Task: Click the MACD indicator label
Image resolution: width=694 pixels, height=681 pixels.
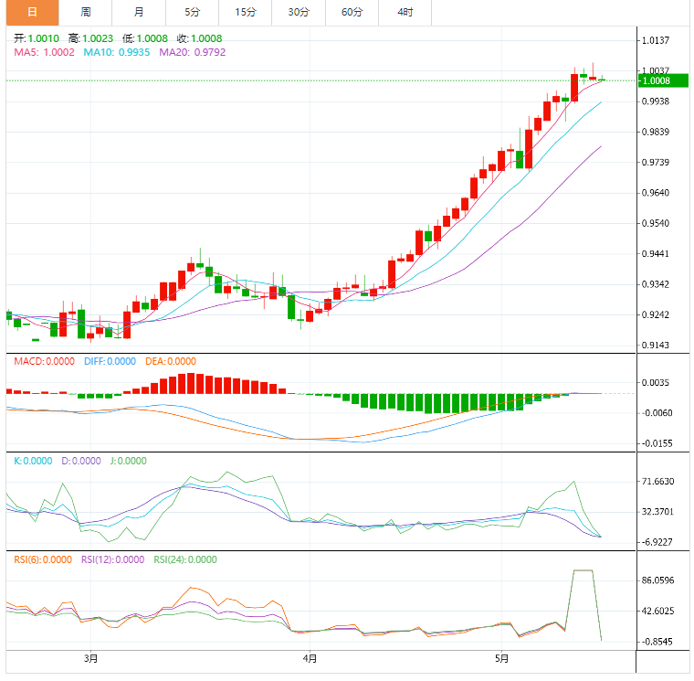Action: (45, 362)
